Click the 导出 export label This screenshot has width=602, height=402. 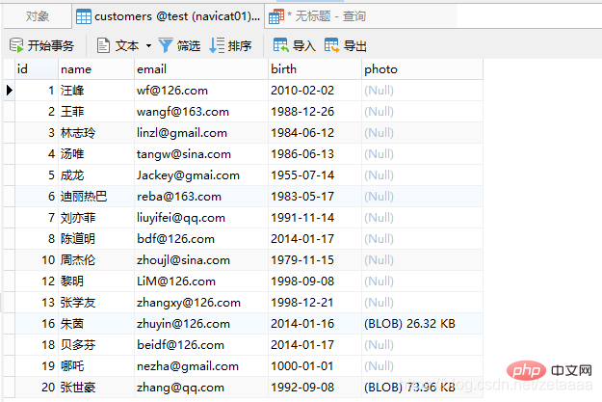tap(354, 45)
